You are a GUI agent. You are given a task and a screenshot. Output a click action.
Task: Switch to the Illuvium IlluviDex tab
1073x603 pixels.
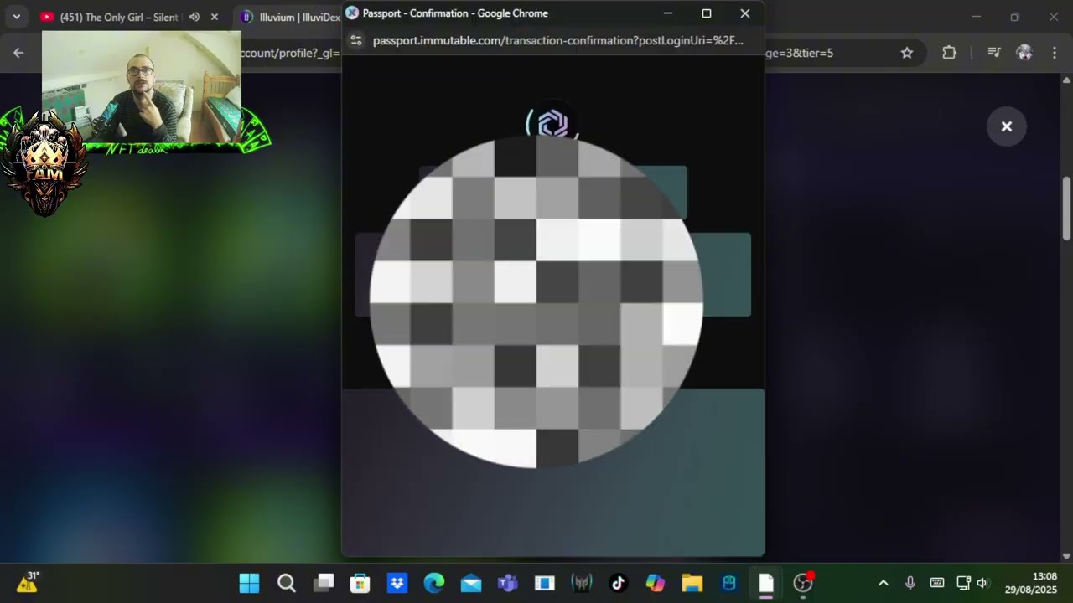coord(289,17)
